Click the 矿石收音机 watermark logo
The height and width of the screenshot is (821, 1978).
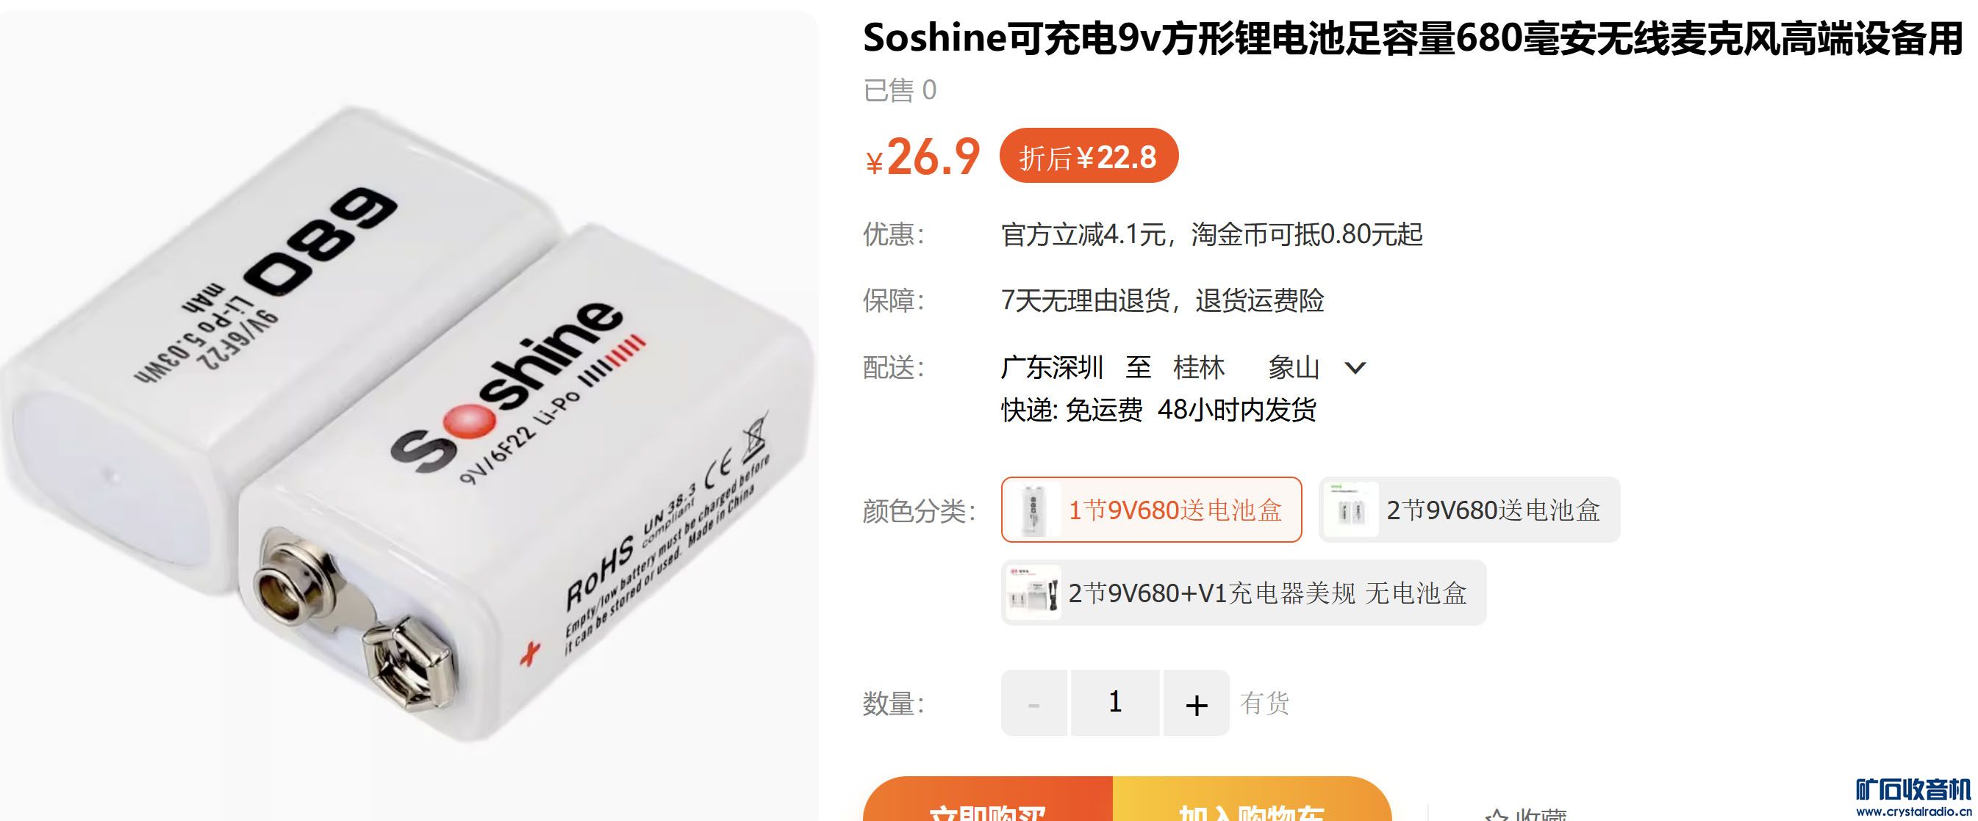pos(1913,798)
